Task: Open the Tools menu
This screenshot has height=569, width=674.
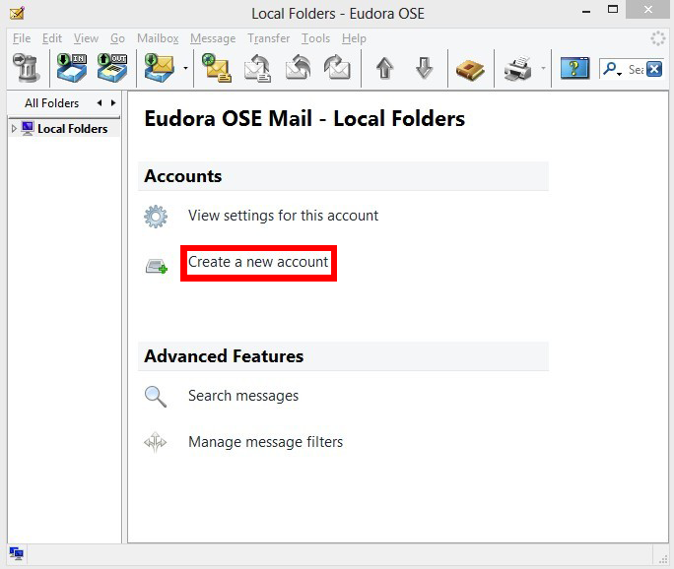Action: pos(315,38)
